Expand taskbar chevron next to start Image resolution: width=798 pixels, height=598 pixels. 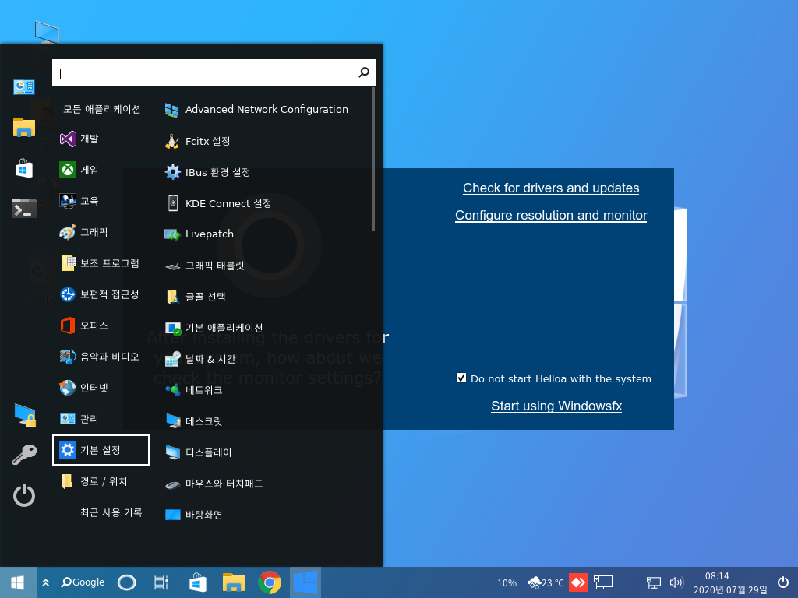[x=46, y=582]
